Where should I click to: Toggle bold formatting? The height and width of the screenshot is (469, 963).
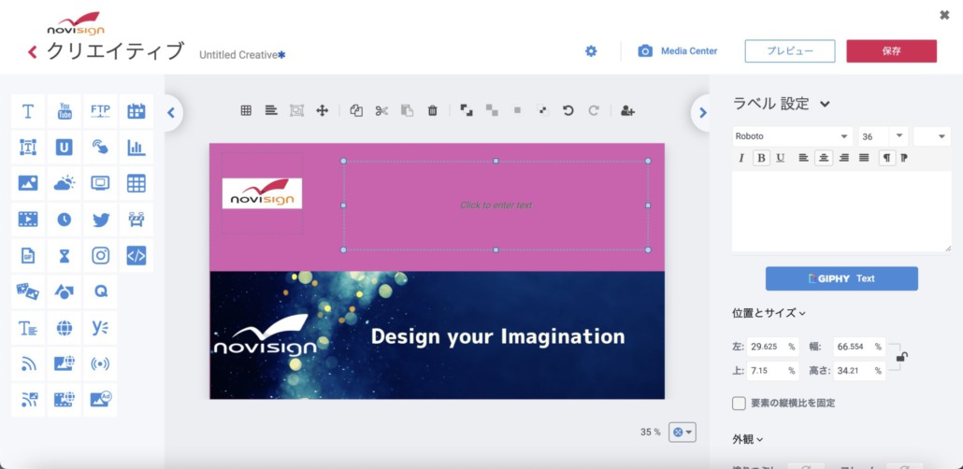(761, 158)
